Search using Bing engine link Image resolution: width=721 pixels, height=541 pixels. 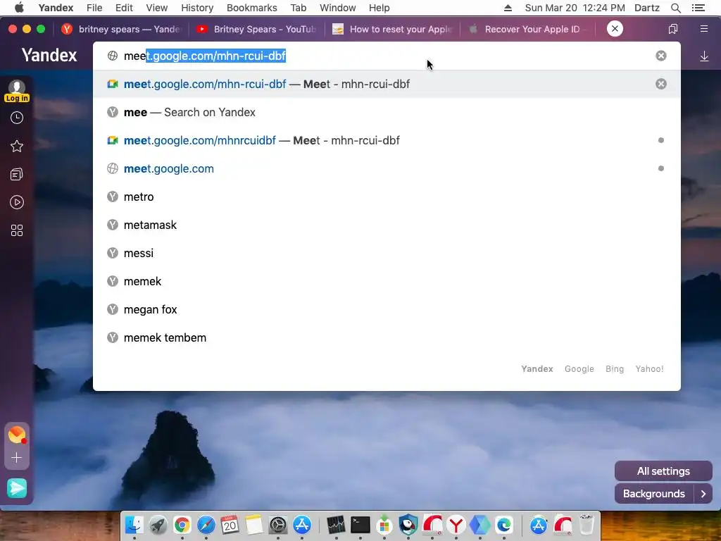click(x=614, y=369)
